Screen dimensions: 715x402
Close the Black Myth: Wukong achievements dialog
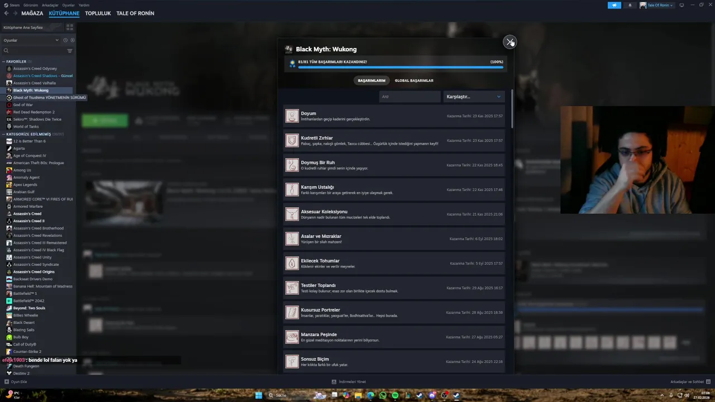[x=509, y=42]
